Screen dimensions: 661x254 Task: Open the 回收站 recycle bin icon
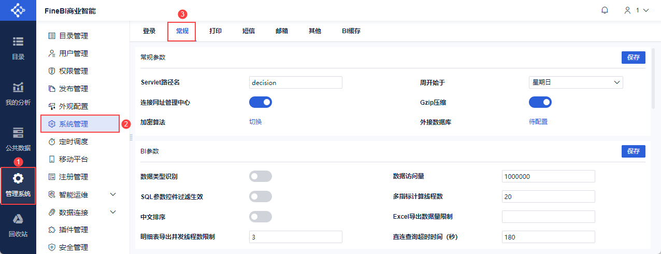point(18,219)
